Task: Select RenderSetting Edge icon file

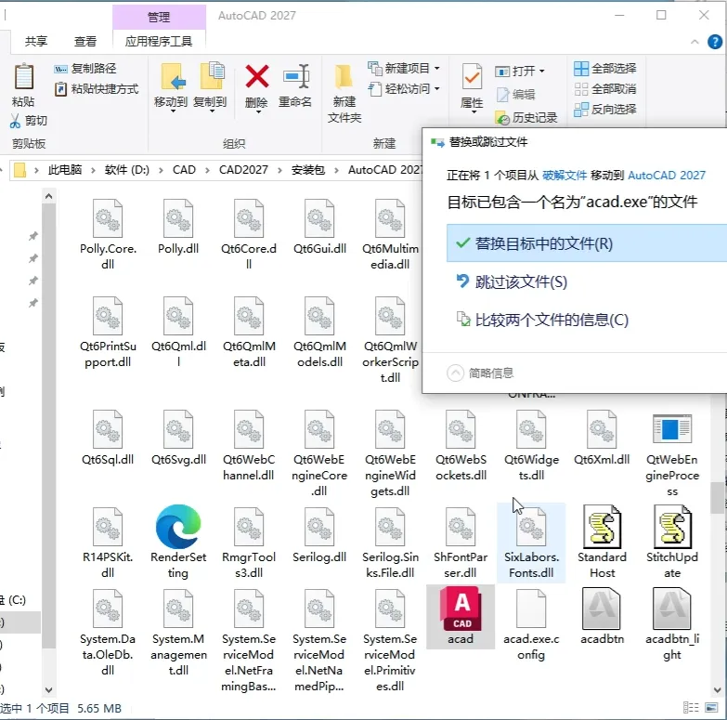Action: pyautogui.click(x=178, y=542)
